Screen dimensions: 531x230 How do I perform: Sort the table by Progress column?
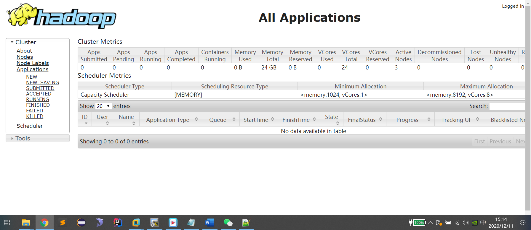[410, 119]
